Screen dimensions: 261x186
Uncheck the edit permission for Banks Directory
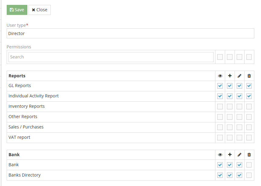(239, 175)
